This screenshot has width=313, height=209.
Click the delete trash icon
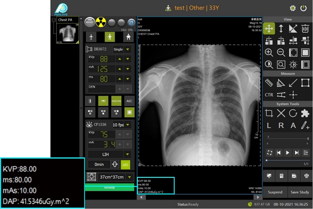[x=305, y=29]
